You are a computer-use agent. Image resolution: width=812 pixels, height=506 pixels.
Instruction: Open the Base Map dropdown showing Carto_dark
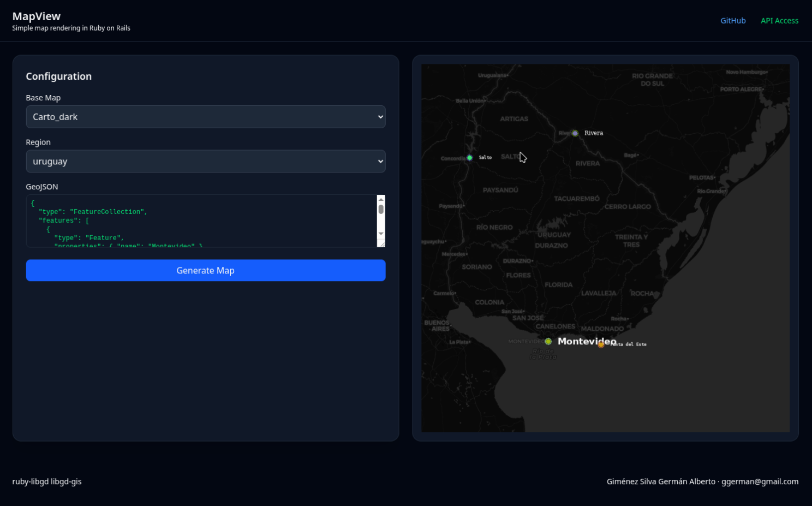coord(206,117)
